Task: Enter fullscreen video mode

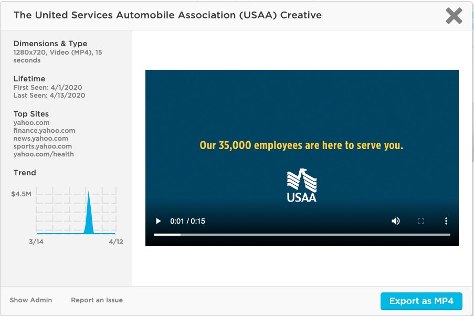Action: 420,221
